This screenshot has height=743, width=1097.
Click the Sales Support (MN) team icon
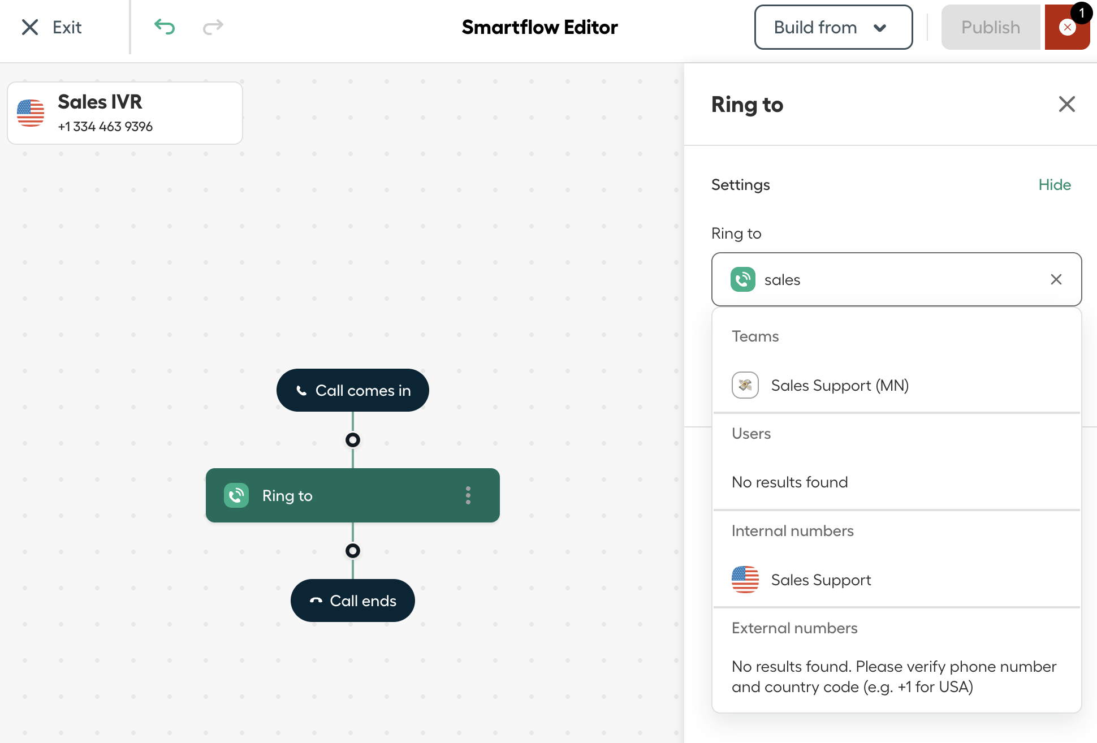[x=745, y=385]
